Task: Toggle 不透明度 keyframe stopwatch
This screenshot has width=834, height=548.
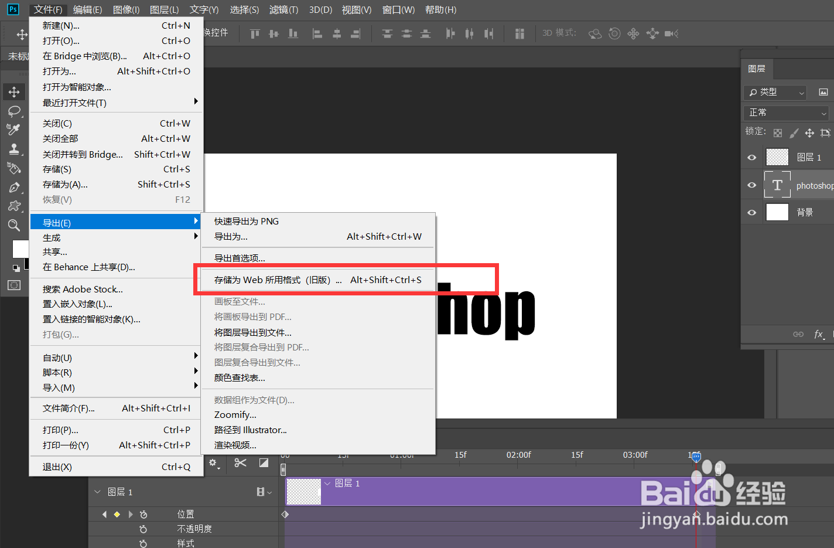Action: click(x=143, y=529)
